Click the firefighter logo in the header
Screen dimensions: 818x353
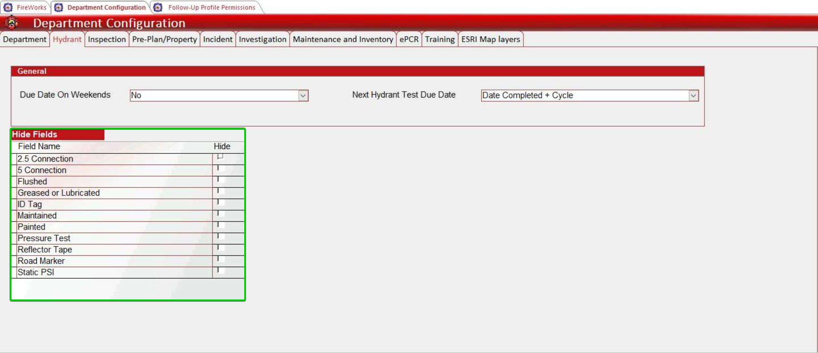tap(12, 22)
